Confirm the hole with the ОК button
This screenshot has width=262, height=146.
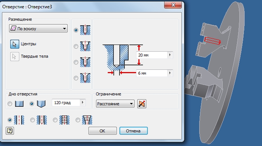coord(102,131)
